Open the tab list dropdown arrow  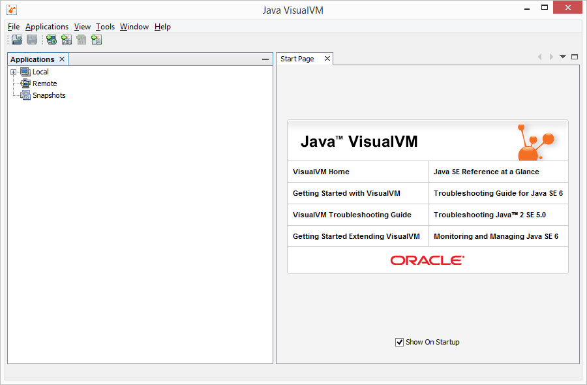point(562,57)
